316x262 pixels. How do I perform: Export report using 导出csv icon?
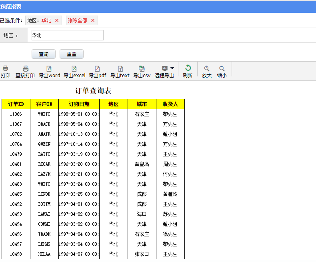tap(142, 68)
